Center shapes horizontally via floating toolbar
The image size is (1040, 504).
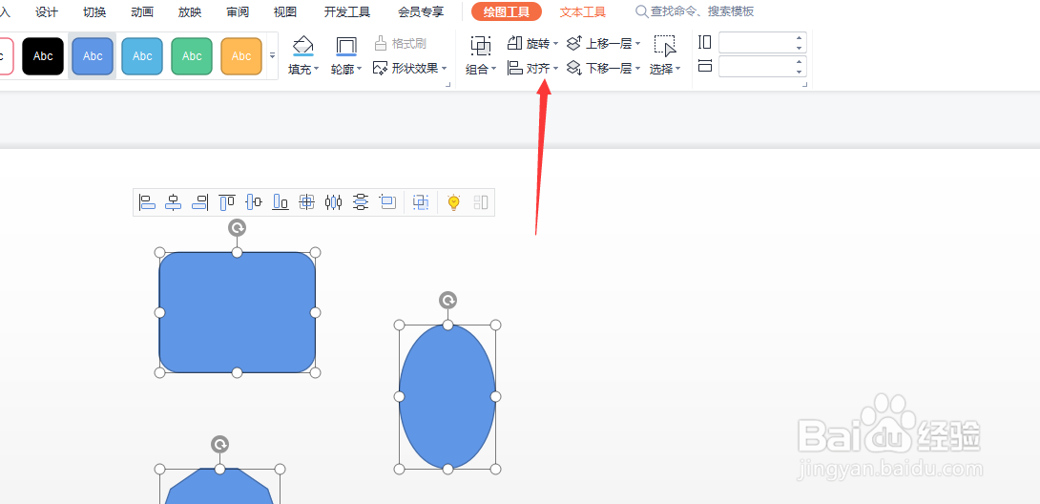pyautogui.click(x=173, y=202)
